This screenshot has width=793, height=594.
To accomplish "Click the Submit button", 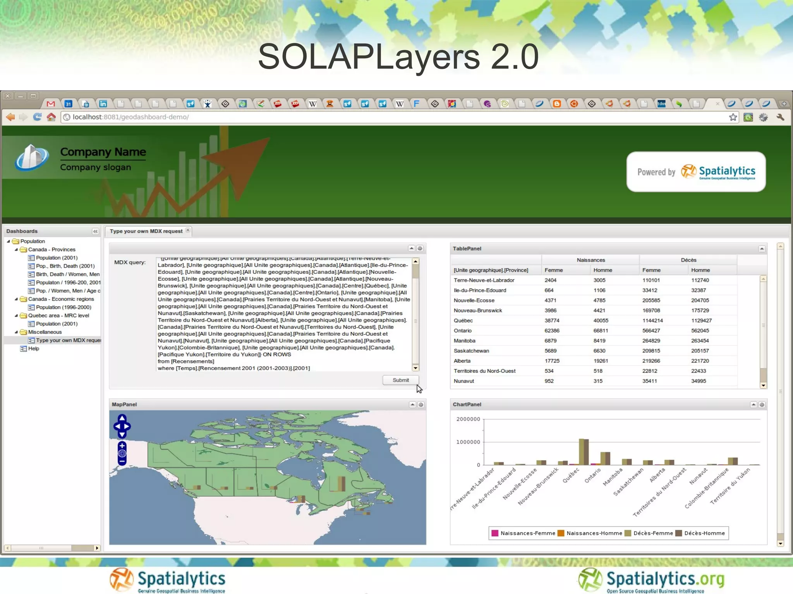I will click(x=401, y=380).
